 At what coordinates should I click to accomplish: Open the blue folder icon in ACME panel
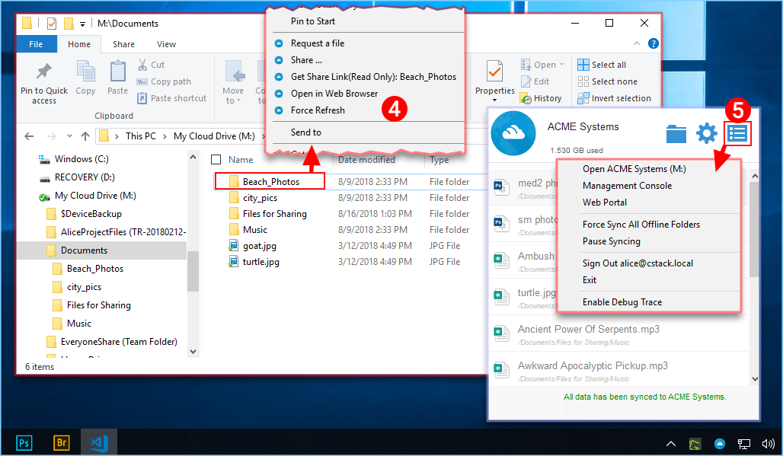[x=676, y=134]
